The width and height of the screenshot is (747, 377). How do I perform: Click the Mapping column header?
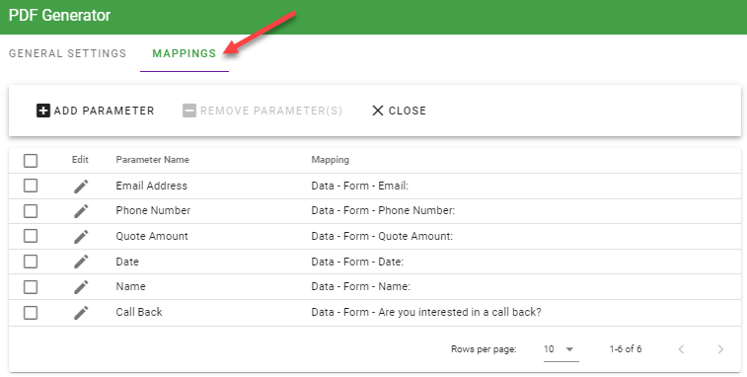pos(331,160)
